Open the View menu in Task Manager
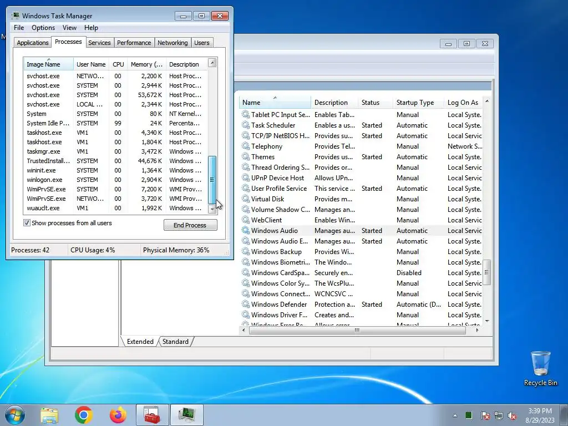 coord(69,28)
